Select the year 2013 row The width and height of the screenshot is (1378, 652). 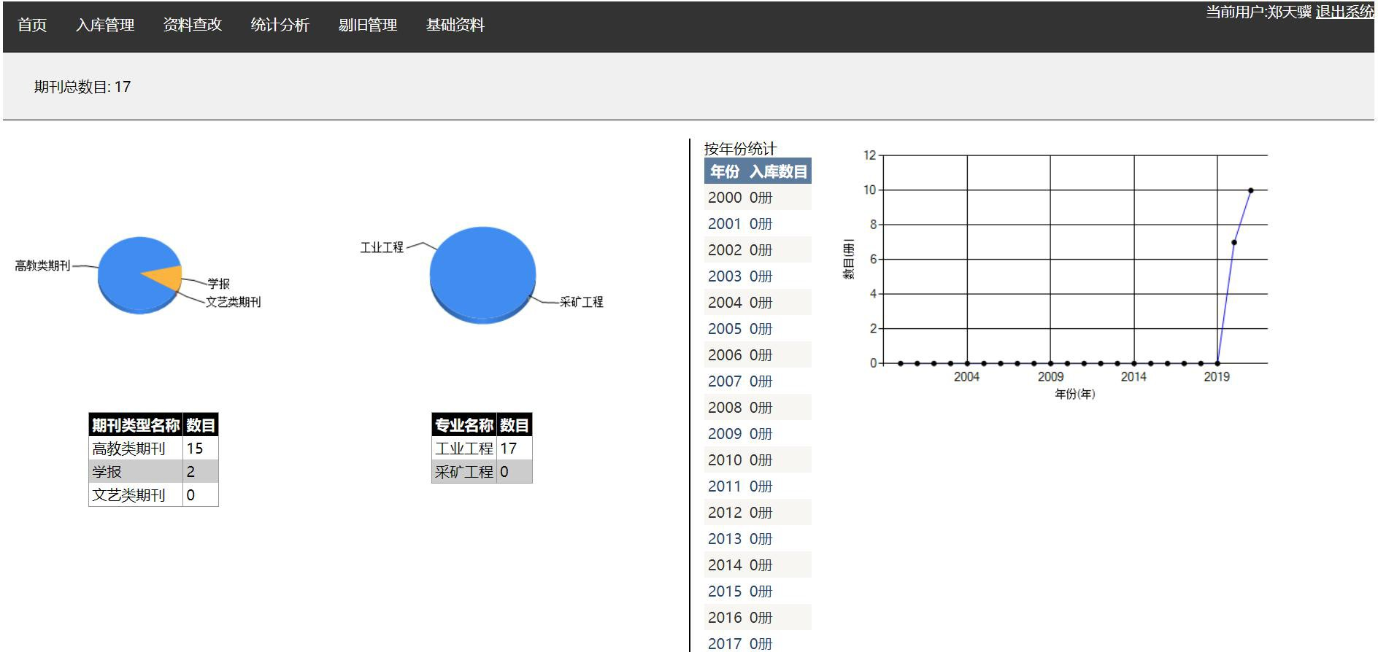(x=758, y=539)
